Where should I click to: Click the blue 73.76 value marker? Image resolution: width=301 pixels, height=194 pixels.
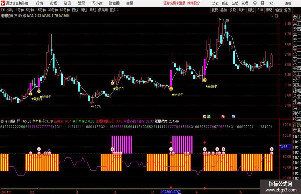tap(285, 147)
